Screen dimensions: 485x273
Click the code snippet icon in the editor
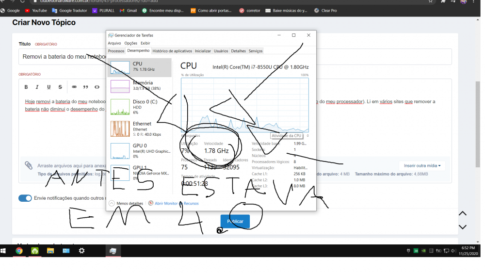tap(97, 87)
